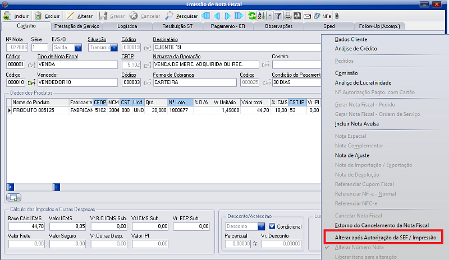The height and width of the screenshot is (260, 449).
Task: Switch to the Logística tab
Action: [126, 26]
